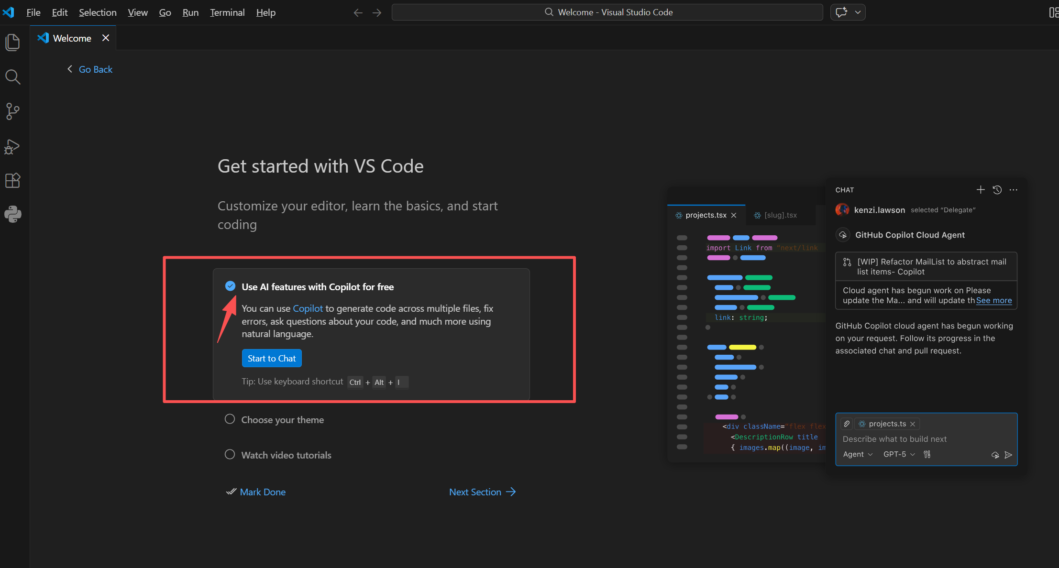Open the Run and Debug view

tap(13, 146)
